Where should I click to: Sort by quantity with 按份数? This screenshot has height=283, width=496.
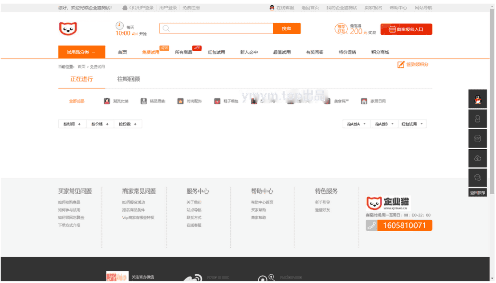click(x=128, y=124)
